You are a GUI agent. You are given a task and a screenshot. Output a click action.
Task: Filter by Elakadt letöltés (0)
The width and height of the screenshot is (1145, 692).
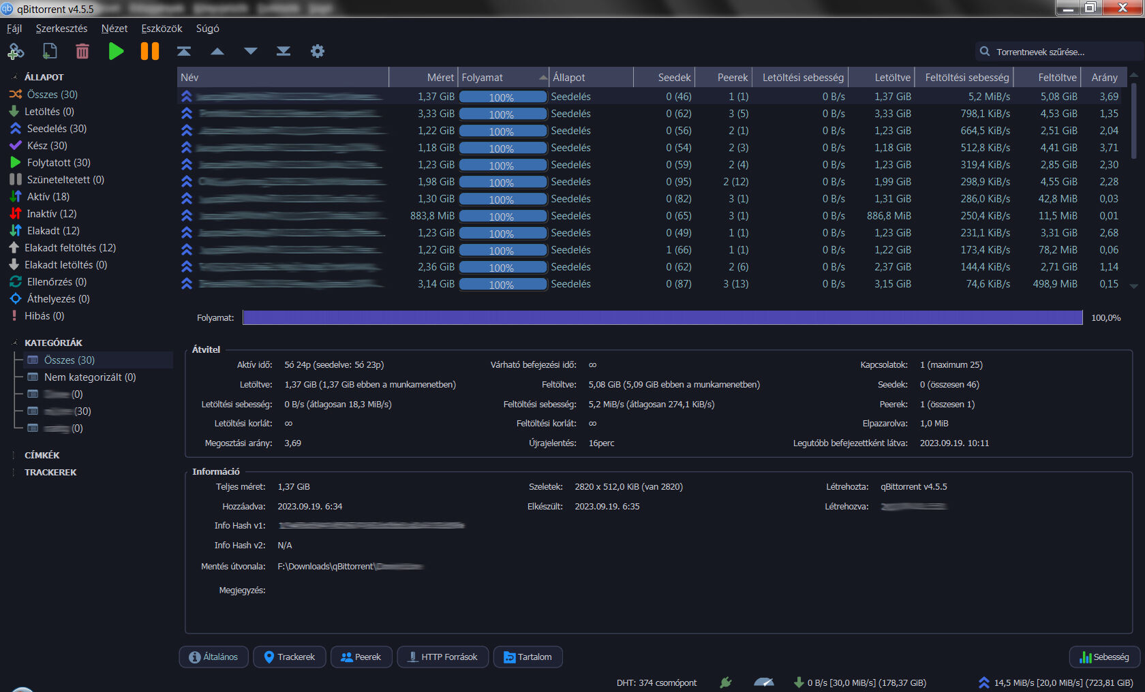(58, 265)
